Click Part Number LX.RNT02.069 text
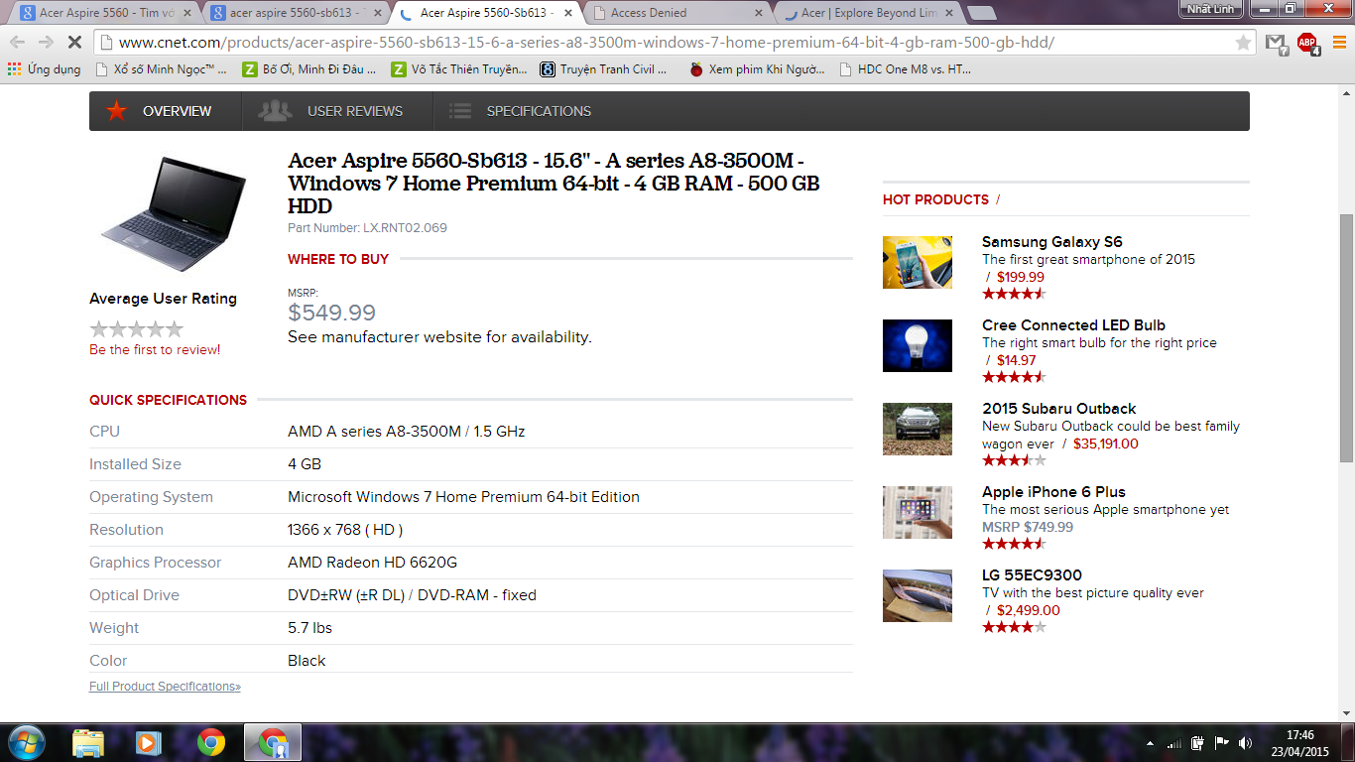The height and width of the screenshot is (762, 1355). point(367,228)
